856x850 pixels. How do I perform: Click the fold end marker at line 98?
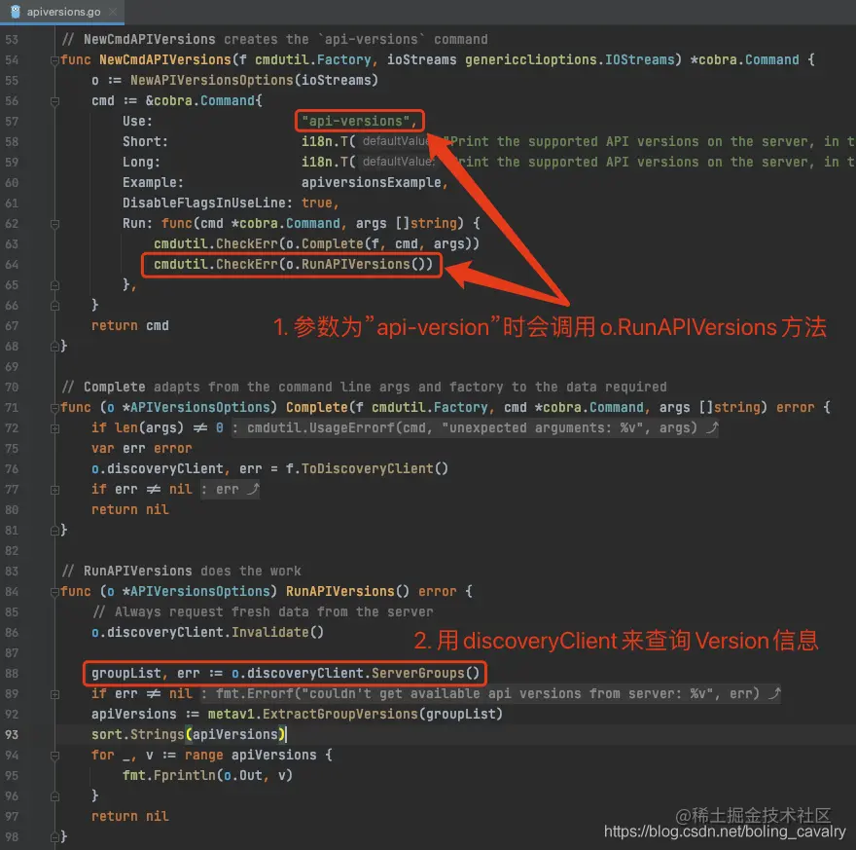(54, 837)
